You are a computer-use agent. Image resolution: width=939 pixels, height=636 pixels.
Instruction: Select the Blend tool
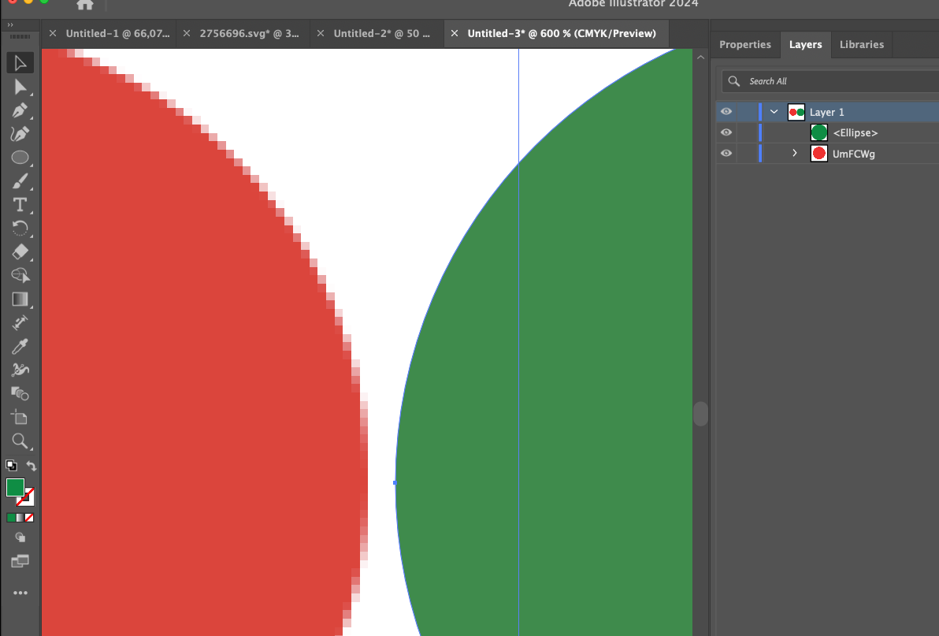click(x=20, y=393)
